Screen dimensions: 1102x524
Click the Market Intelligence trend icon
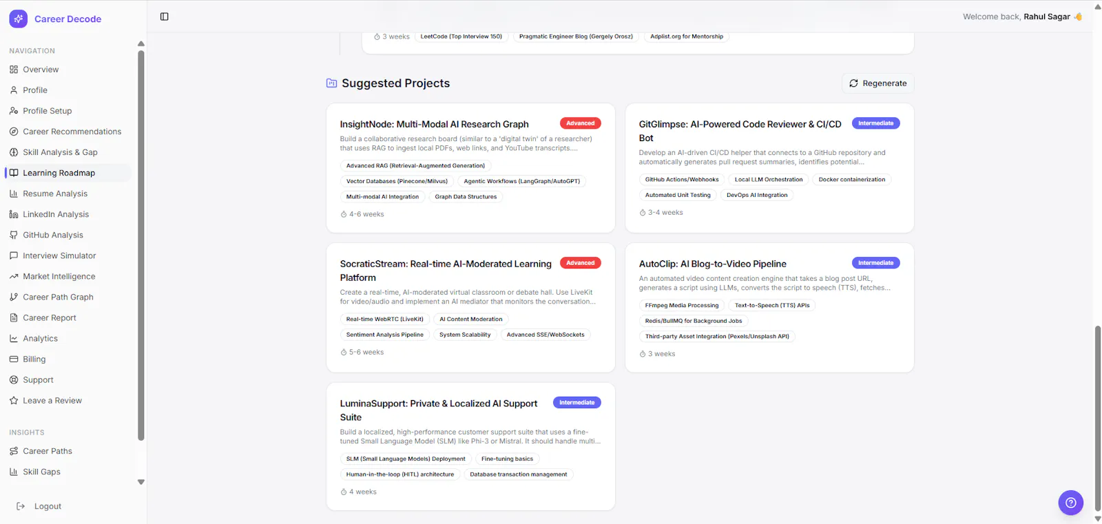click(x=14, y=276)
